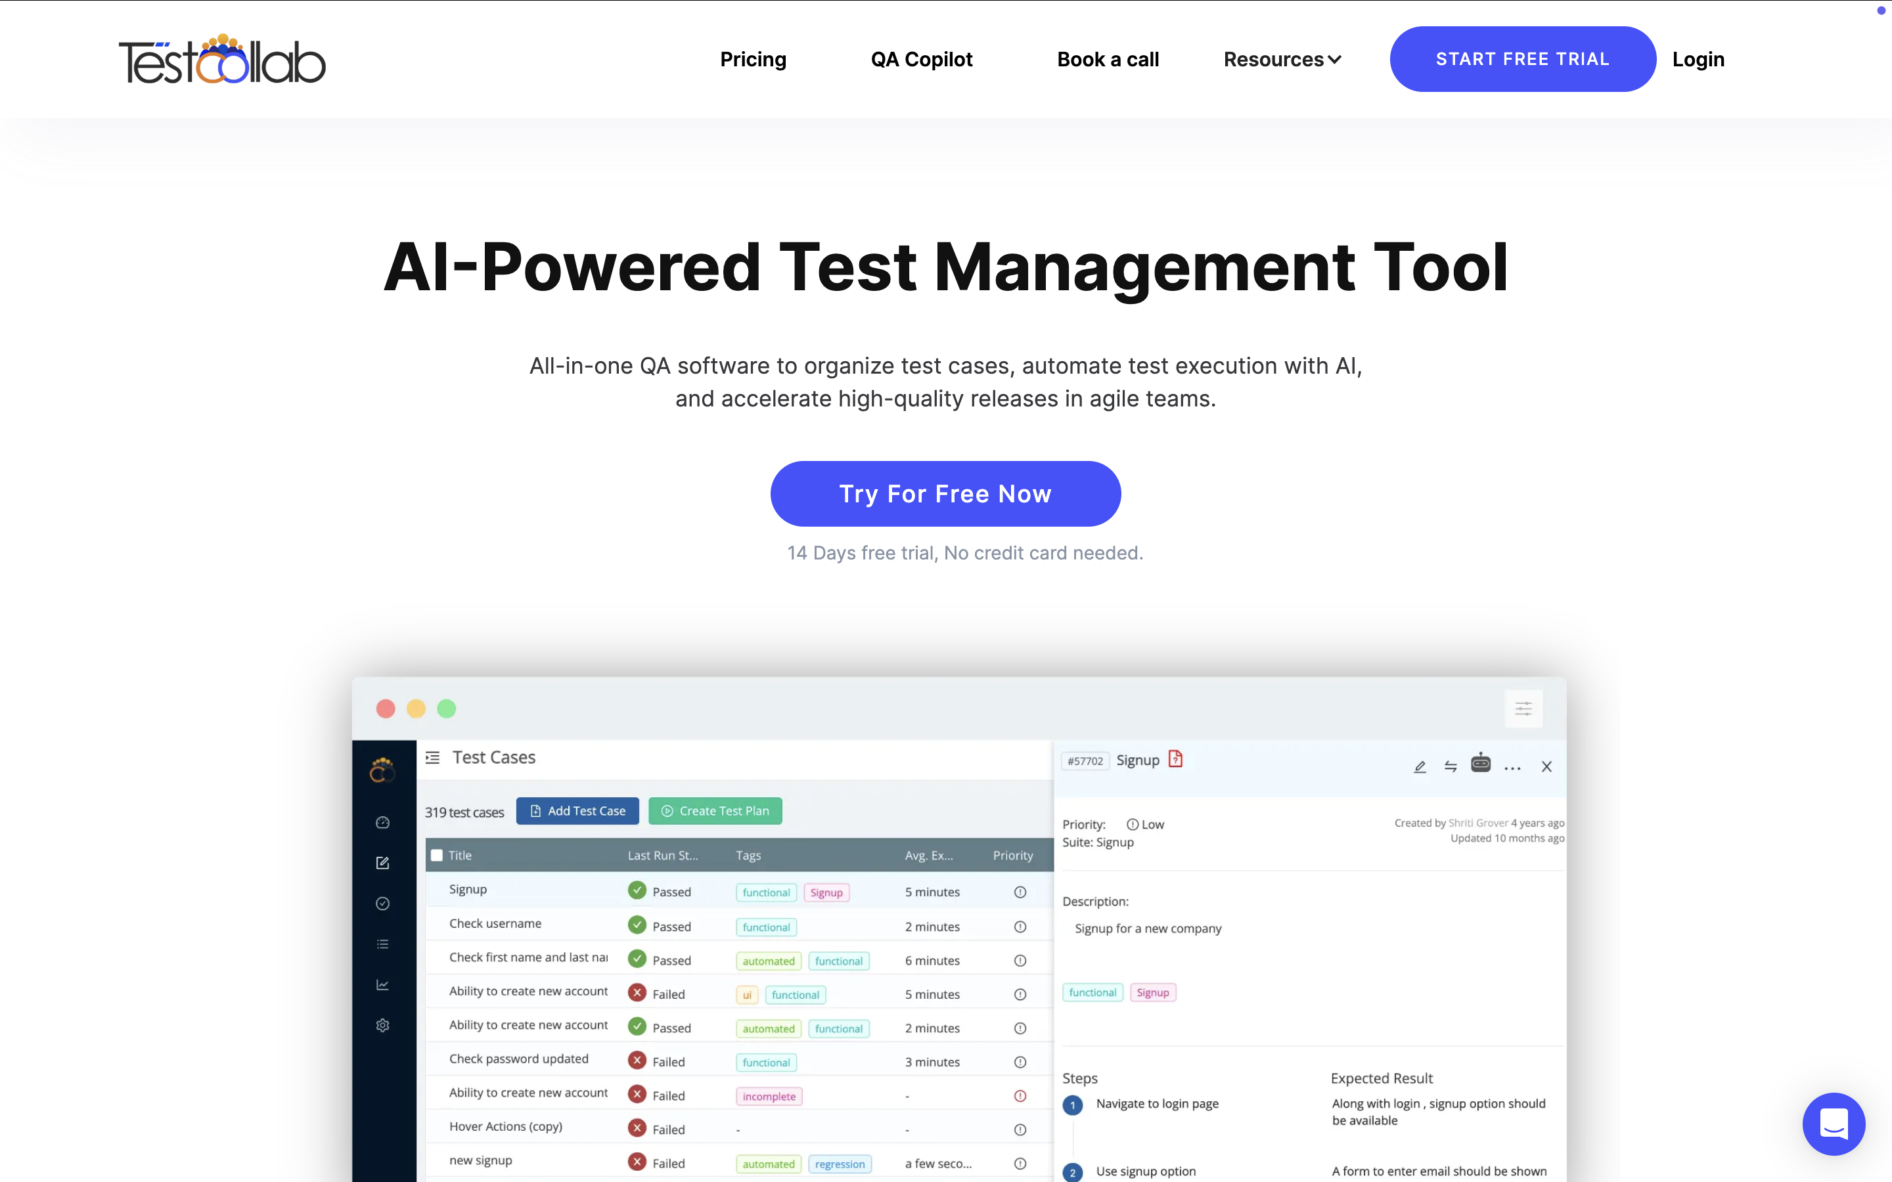The width and height of the screenshot is (1892, 1182).
Task: Click the Login link
Action: coord(1698,59)
